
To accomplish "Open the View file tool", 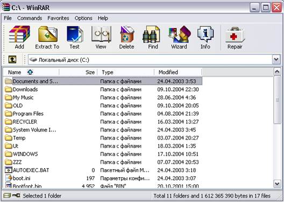I will click(101, 34).
